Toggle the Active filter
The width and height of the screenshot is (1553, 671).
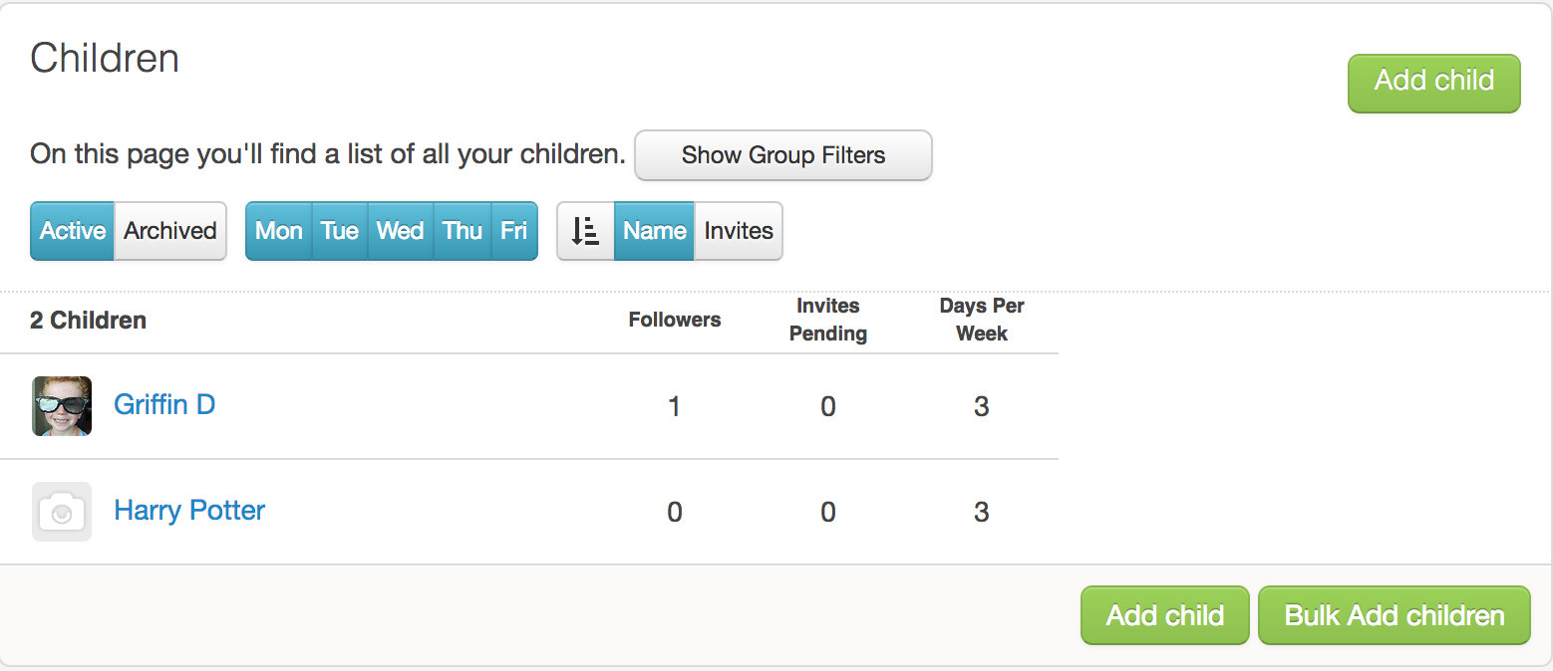[x=73, y=231]
